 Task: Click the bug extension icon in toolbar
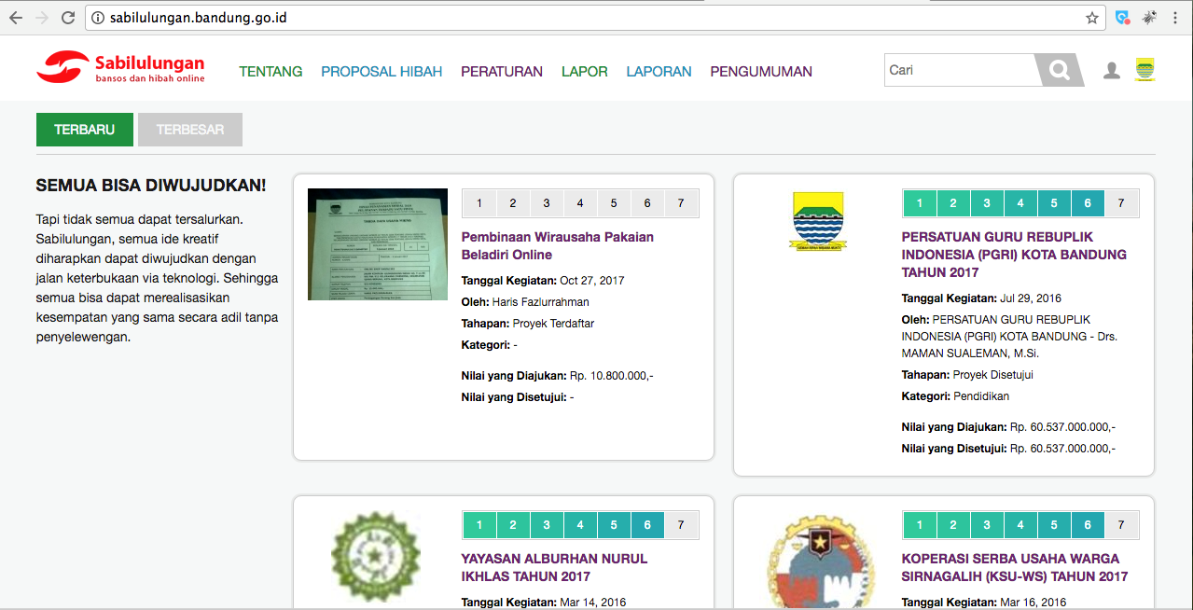[x=1149, y=18]
